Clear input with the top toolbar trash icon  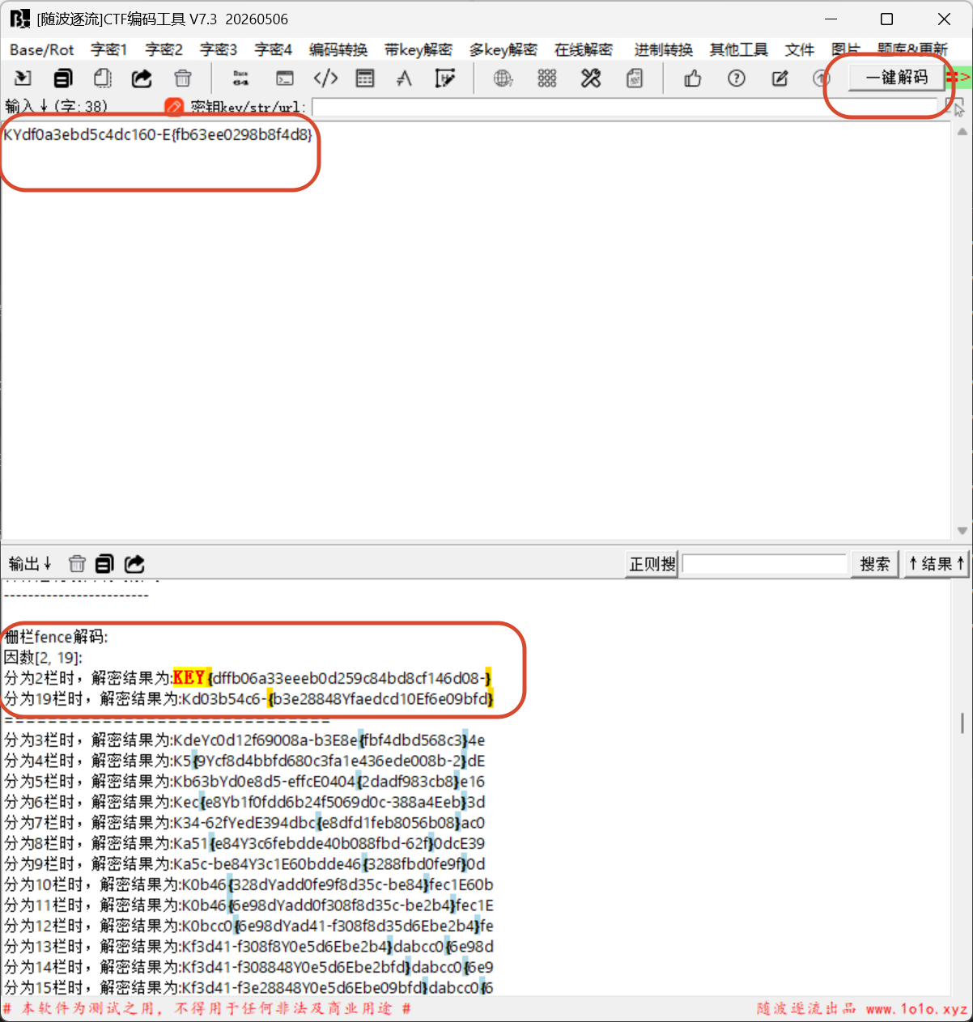pos(183,78)
